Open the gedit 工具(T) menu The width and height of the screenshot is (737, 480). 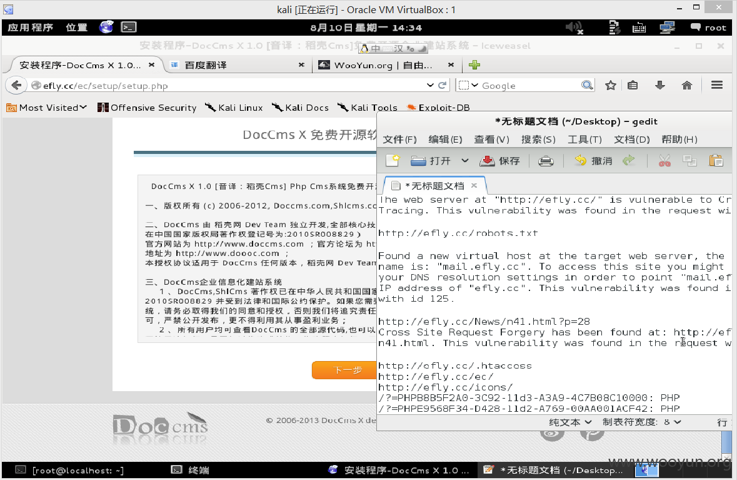tap(584, 140)
